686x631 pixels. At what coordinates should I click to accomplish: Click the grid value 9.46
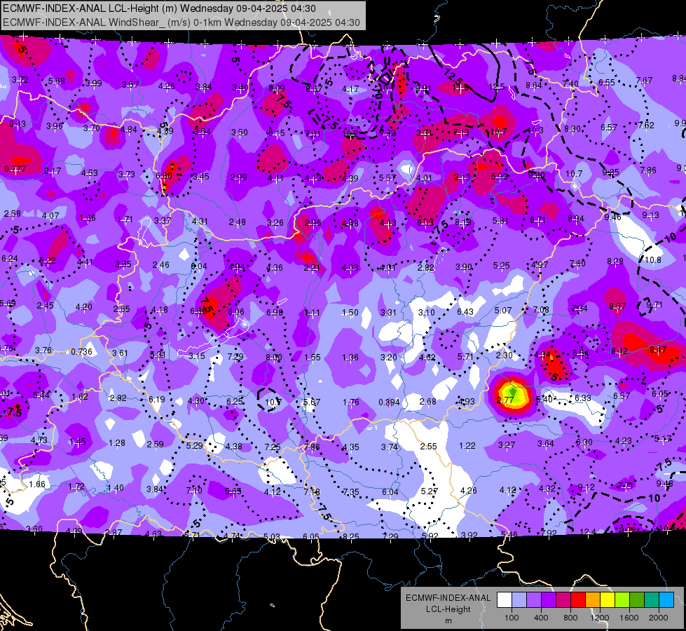612,217
